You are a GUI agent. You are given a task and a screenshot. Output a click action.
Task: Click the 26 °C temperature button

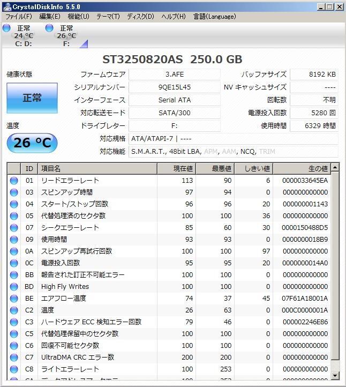point(32,143)
